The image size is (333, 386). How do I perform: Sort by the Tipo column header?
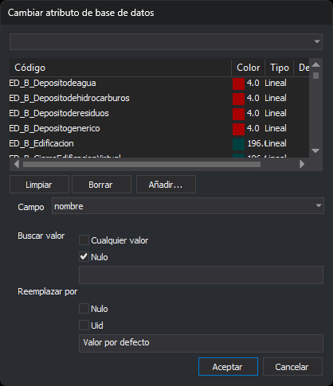[x=280, y=68]
